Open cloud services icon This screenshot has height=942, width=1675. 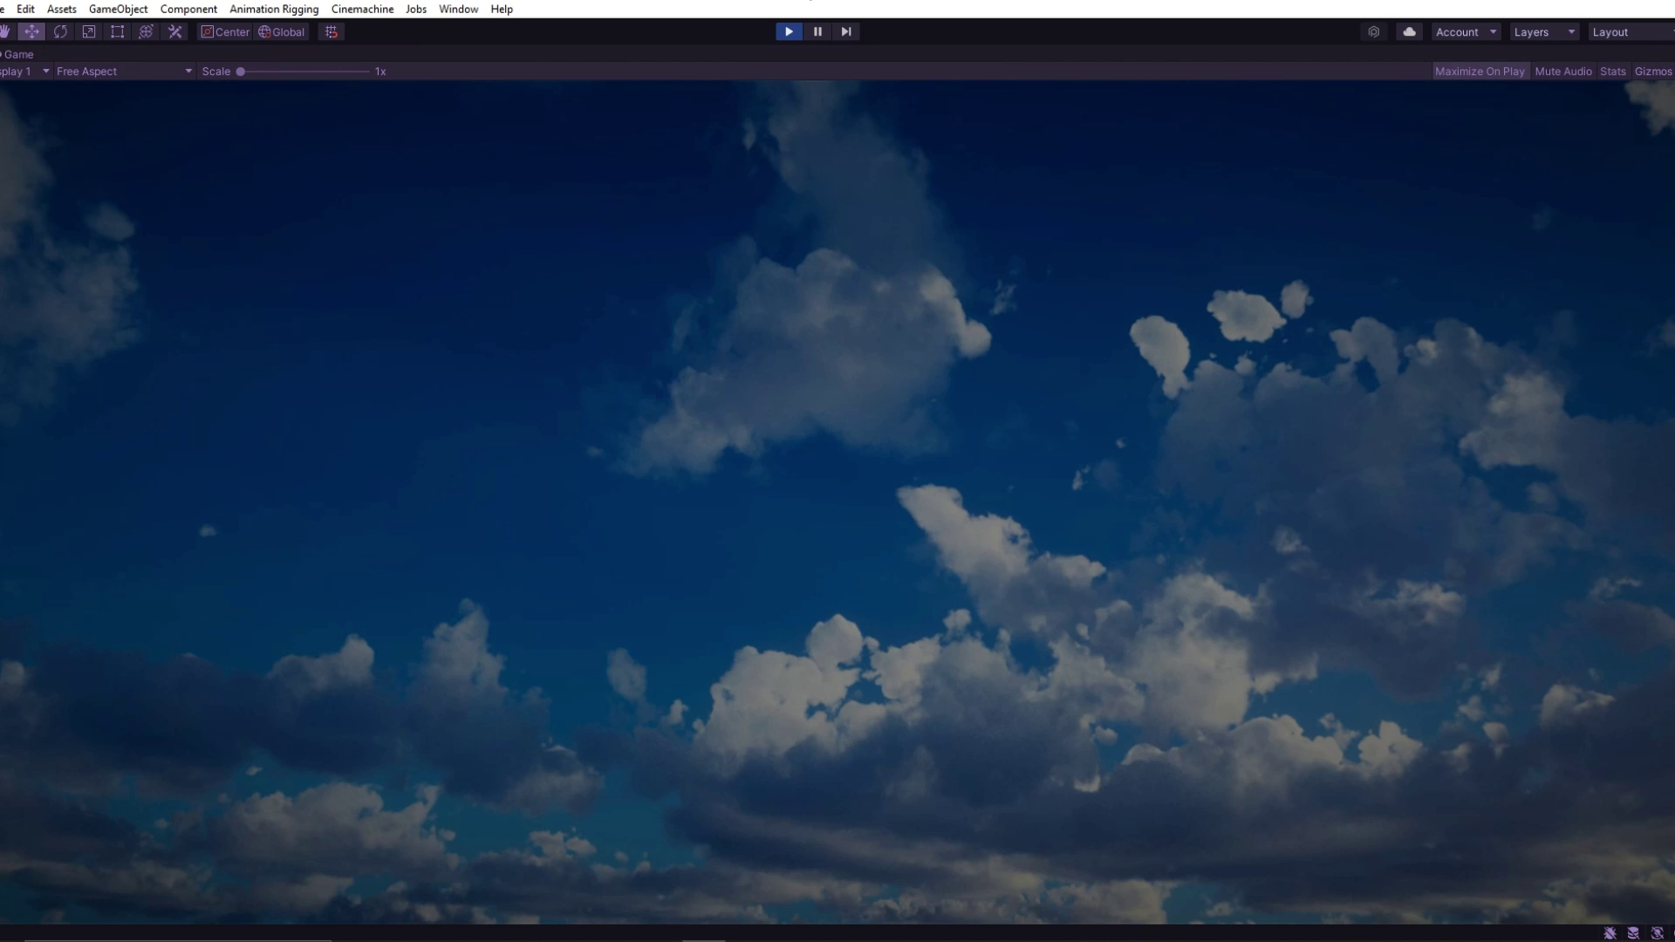1409,32
